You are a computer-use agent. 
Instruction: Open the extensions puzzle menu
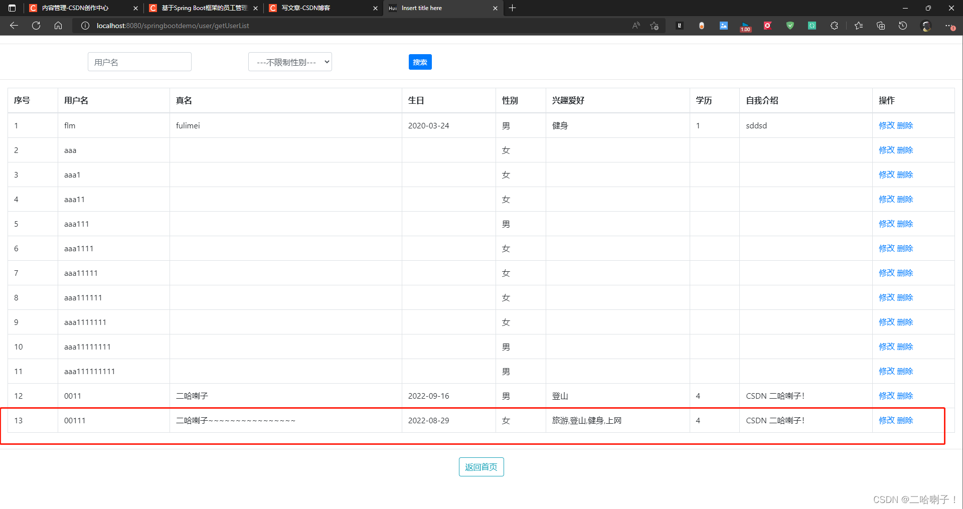pos(834,26)
